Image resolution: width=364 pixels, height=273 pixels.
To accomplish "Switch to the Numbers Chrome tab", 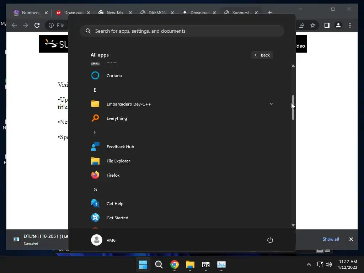I will click(30, 12).
